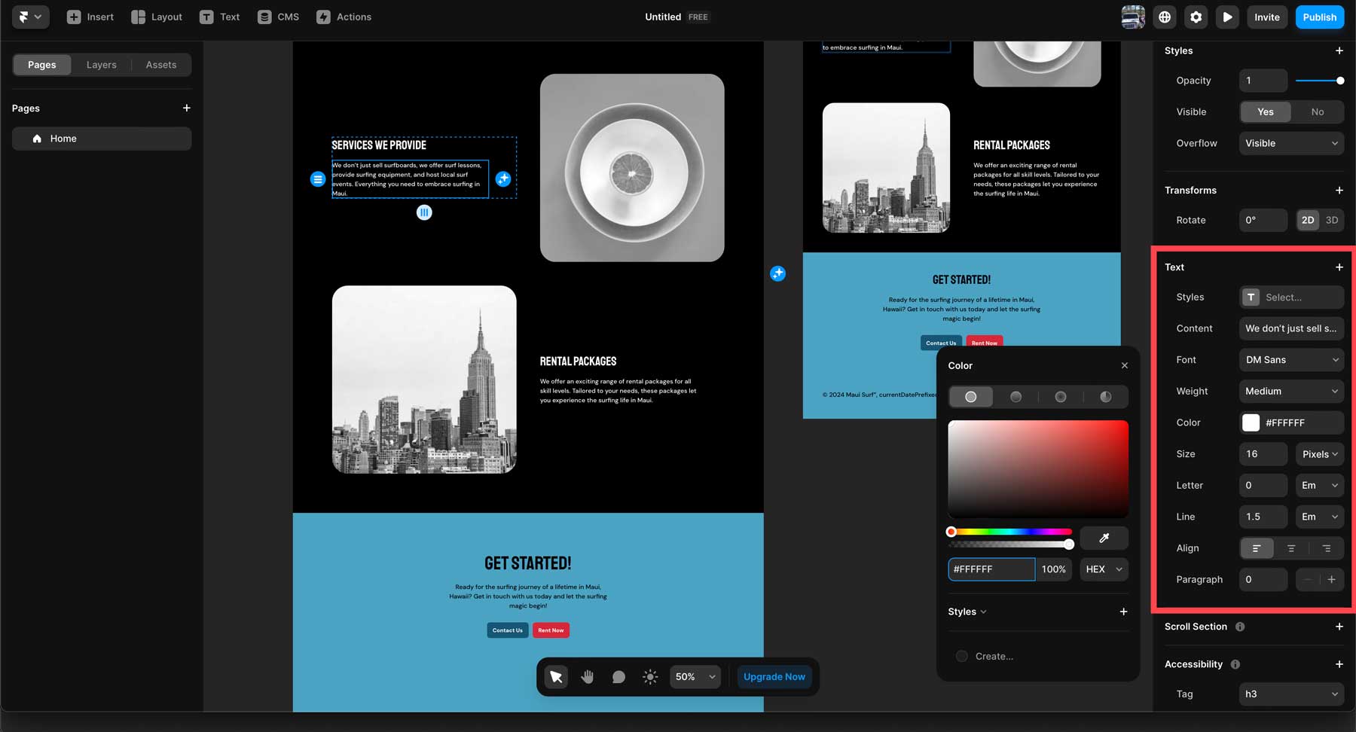Align text to the right

[1325, 548]
